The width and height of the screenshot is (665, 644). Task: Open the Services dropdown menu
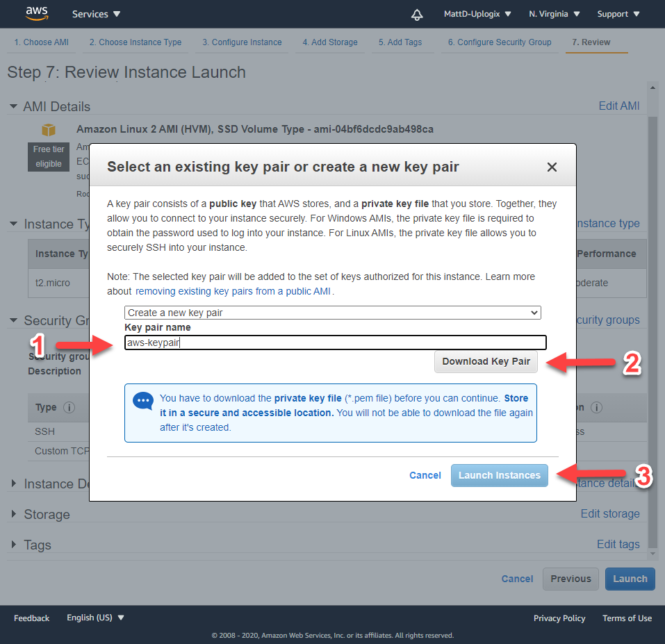[96, 14]
